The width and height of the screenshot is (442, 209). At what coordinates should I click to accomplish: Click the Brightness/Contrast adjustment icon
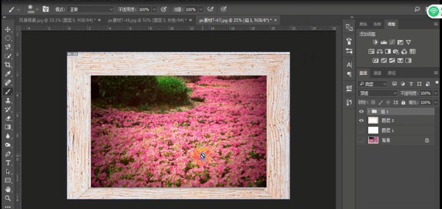375,43
